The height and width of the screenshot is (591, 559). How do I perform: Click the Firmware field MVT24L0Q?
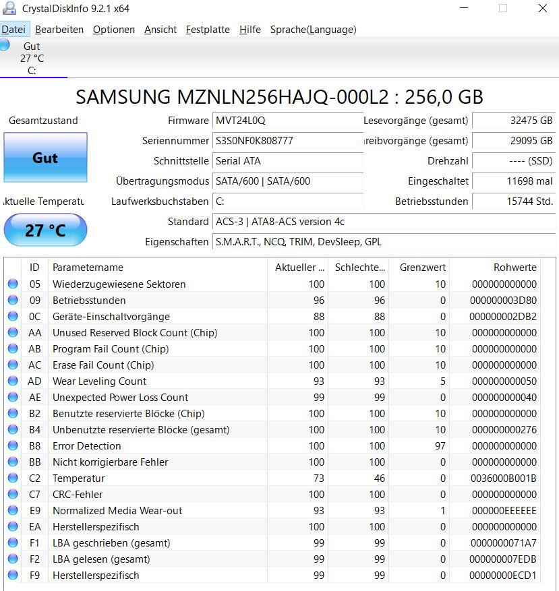(x=288, y=121)
